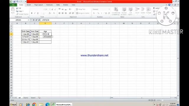Screen dimensions: 189x106
Task: Open Copy options dropdown arrow
Action: (23, 11)
